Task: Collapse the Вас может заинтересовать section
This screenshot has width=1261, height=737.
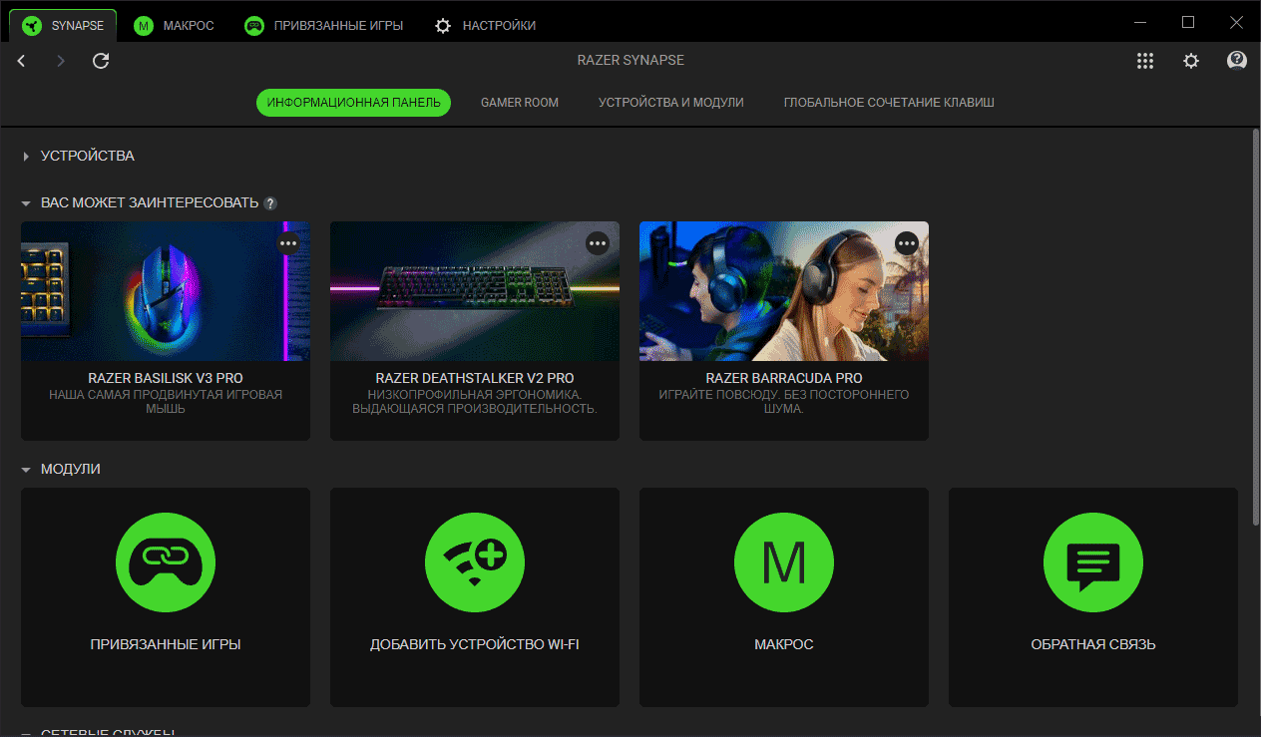Action: pyautogui.click(x=26, y=203)
